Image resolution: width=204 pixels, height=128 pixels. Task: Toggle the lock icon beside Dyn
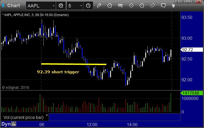14,124
